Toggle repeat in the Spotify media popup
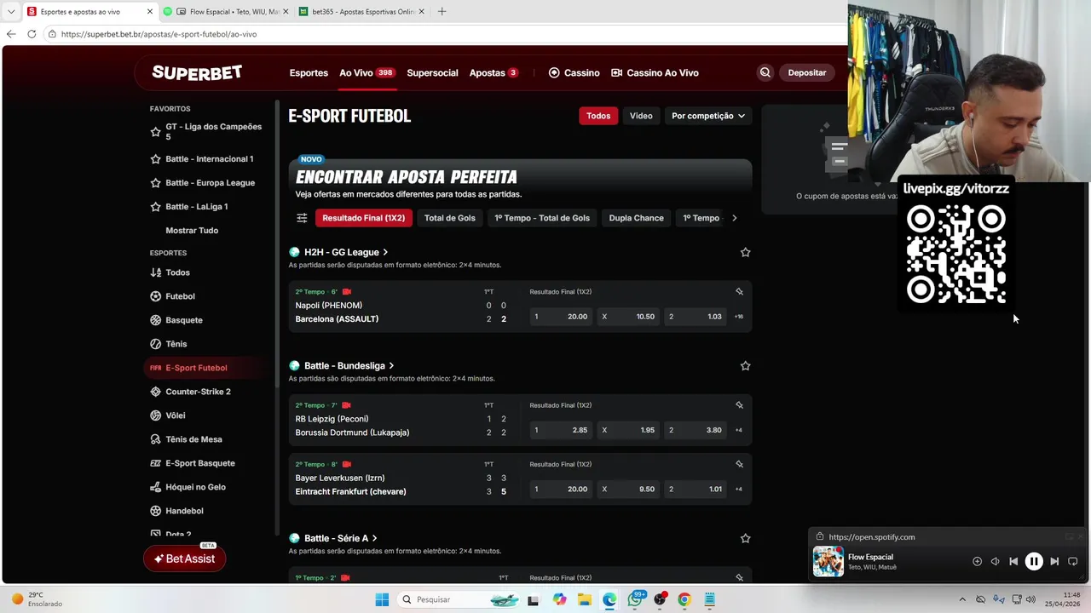This screenshot has height=613, width=1091. 1073,561
